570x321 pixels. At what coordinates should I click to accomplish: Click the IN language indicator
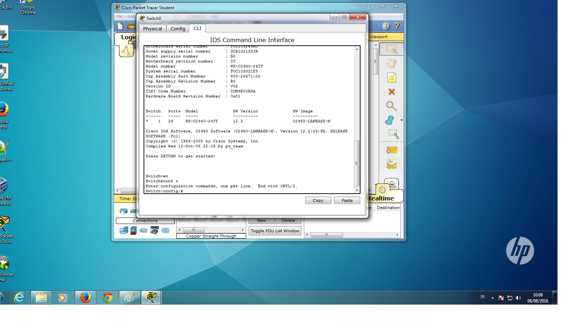point(482,297)
